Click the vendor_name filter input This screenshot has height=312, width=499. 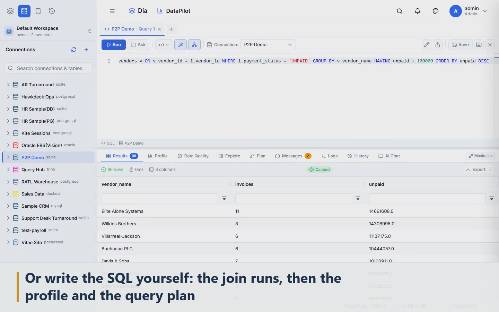[160, 198]
